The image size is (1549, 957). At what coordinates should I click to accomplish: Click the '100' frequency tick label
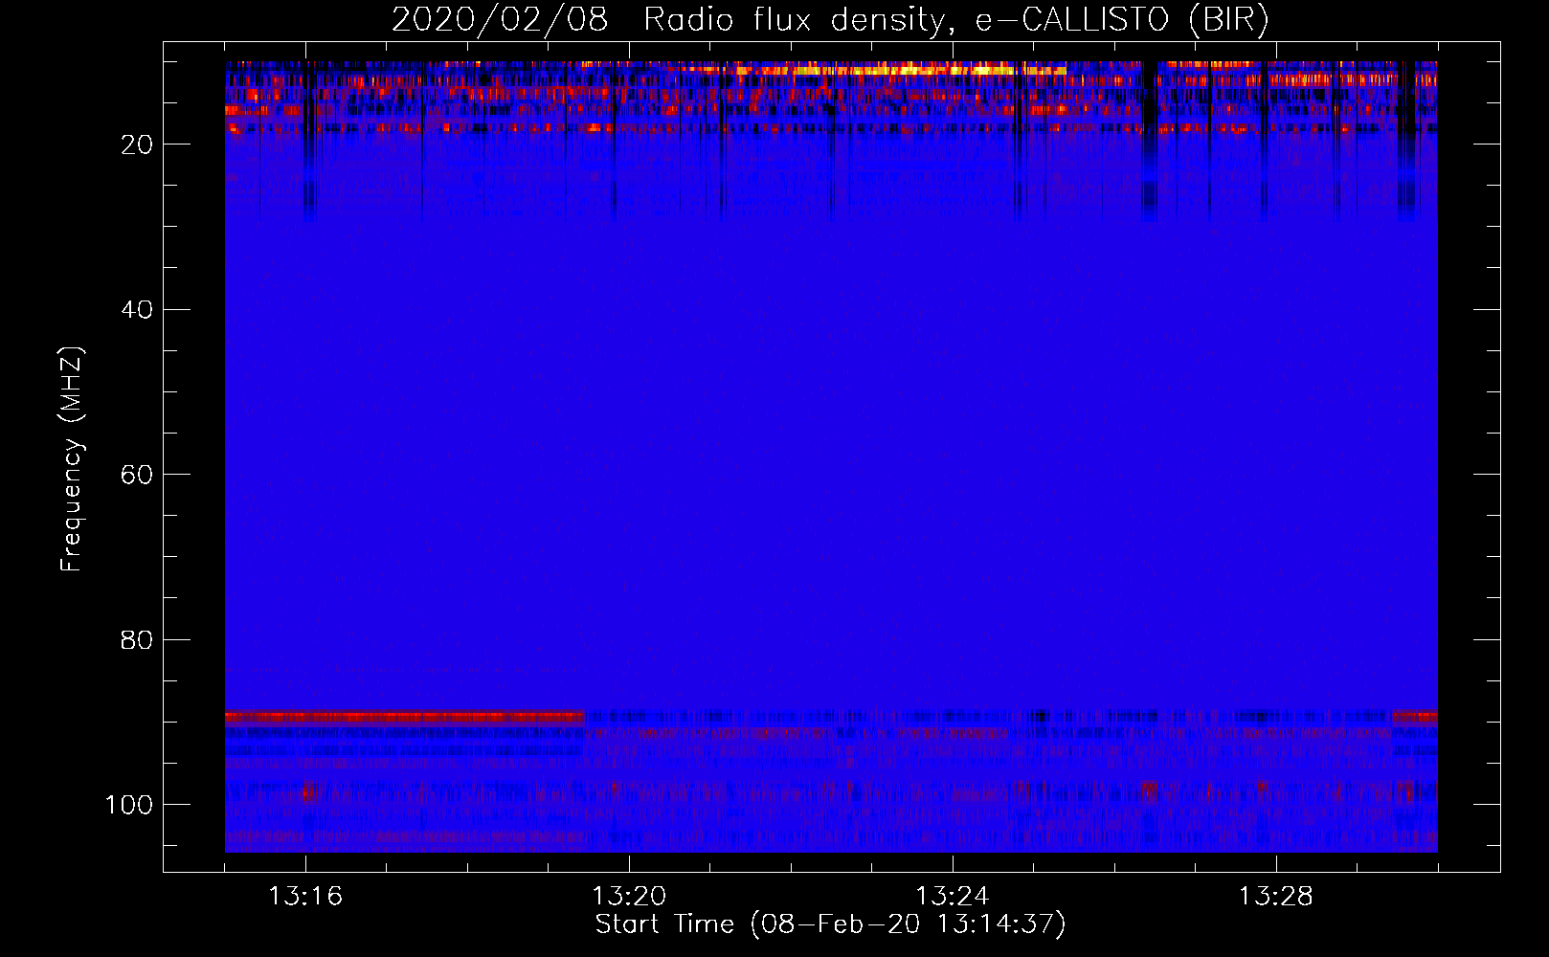129,805
